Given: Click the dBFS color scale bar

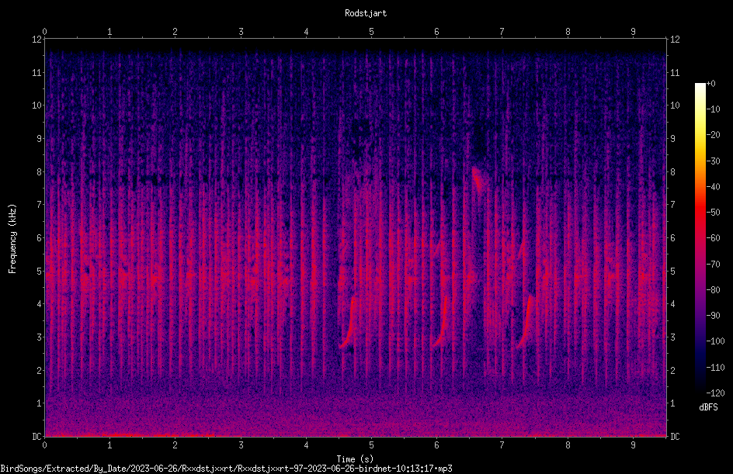Looking at the screenshot, I should coord(700,238).
